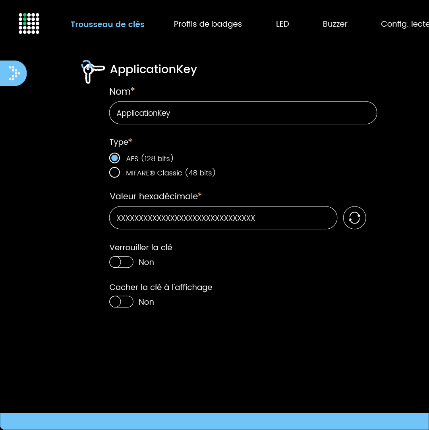Open the side panel arrow tab
429x430 pixels.
pos(13,73)
